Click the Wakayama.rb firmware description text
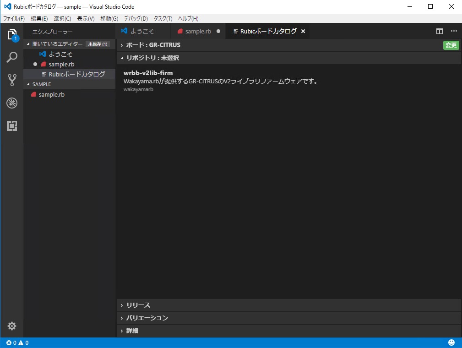 [x=221, y=82]
